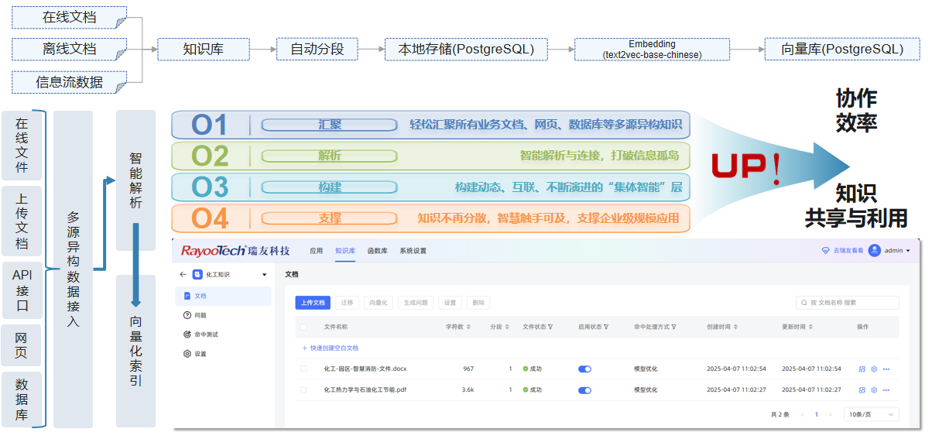Screen dimensions: 932x439
Task: Open the 10条/页 page size dropdown
Action: (871, 415)
